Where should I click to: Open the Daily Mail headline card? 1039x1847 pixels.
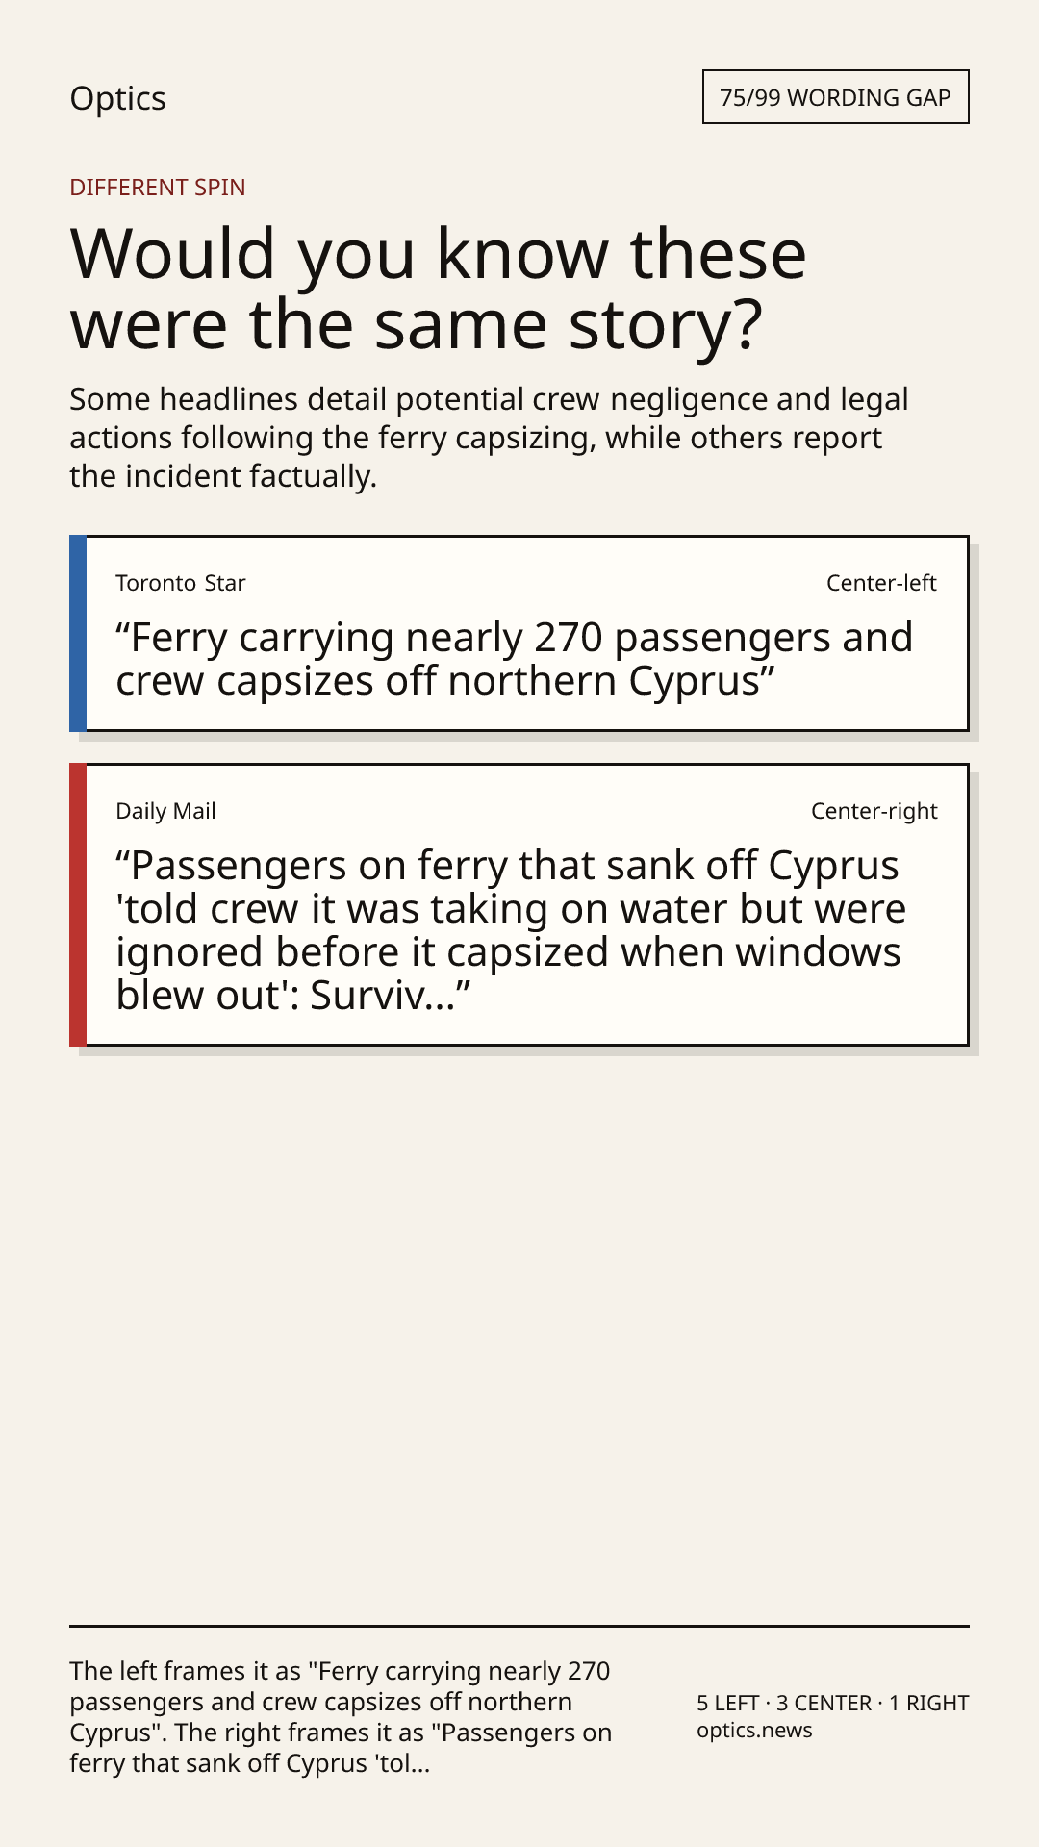tap(519, 904)
